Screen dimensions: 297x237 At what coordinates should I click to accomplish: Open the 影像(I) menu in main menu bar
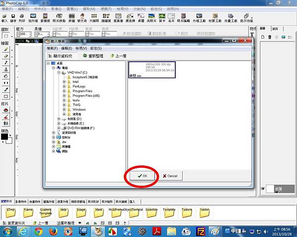pos(56,9)
